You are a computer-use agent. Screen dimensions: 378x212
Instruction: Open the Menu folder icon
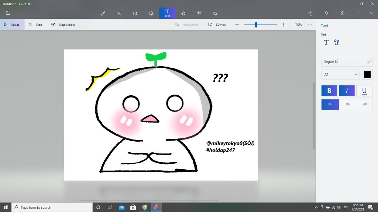point(8,13)
